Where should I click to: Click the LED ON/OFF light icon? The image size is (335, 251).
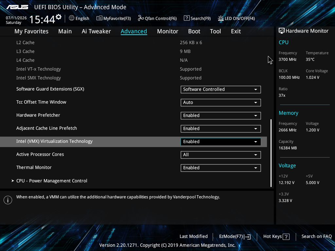point(221,18)
